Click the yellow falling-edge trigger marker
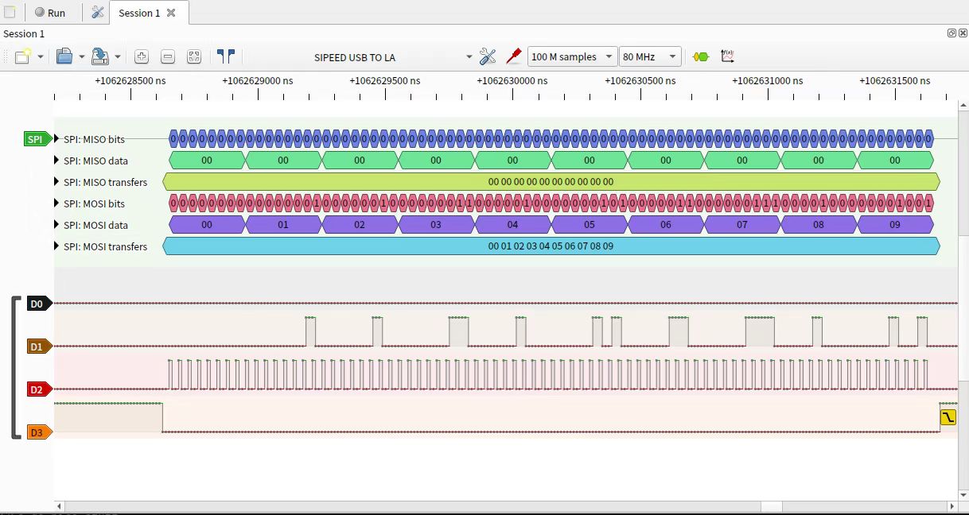 (948, 417)
